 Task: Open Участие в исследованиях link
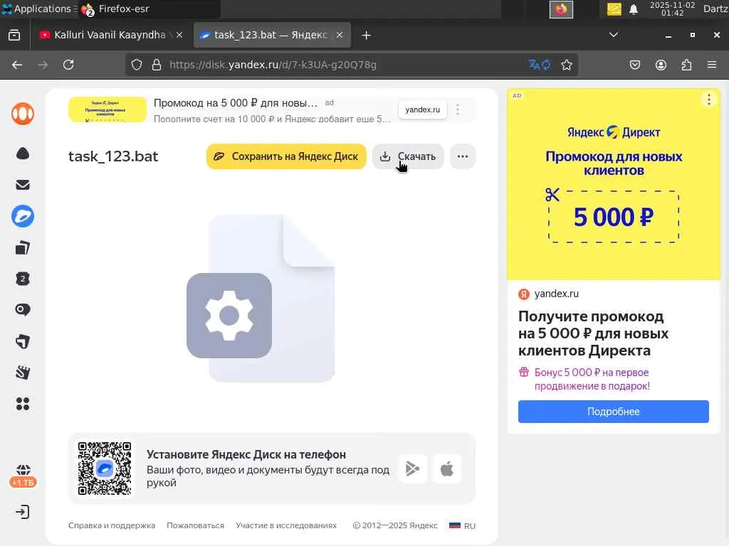pos(286,525)
